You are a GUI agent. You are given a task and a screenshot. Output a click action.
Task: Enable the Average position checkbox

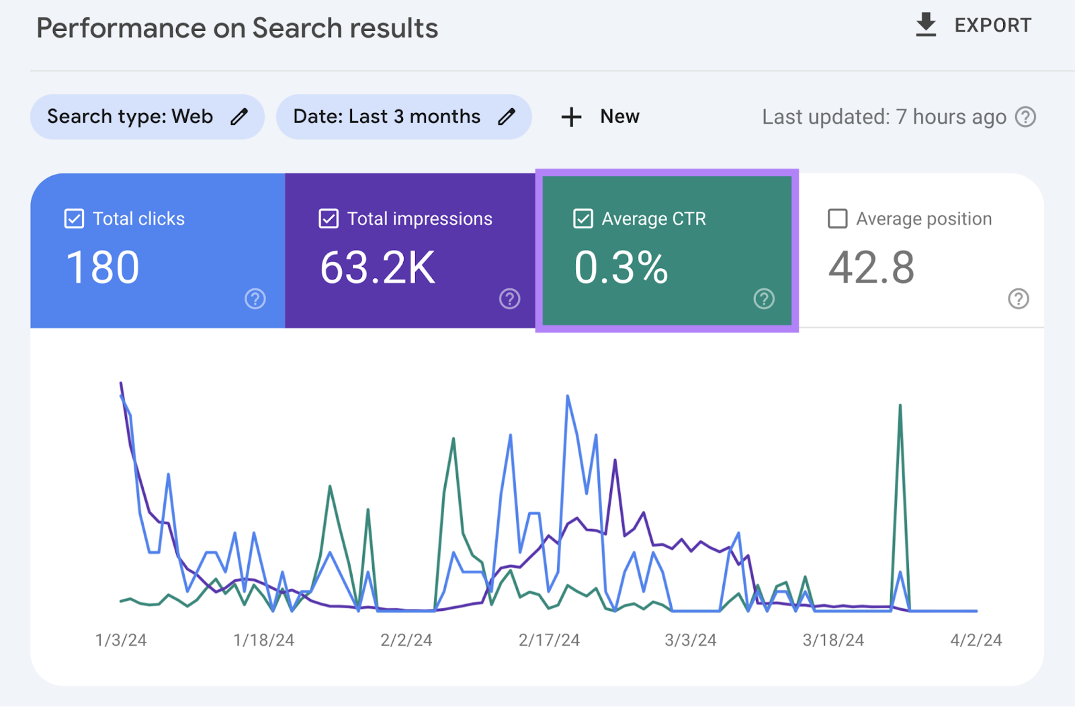(x=837, y=218)
